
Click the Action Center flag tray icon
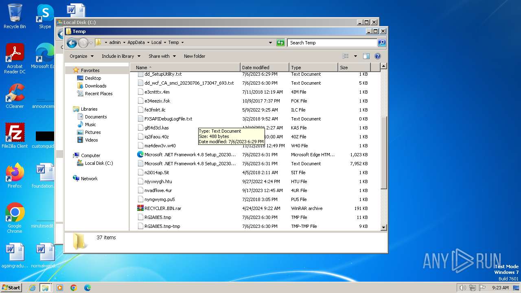[482, 288]
